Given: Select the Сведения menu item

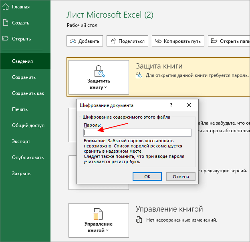Looking at the screenshot, I should (25, 61).
